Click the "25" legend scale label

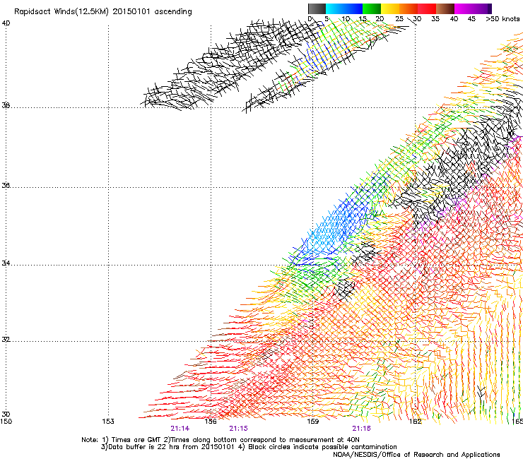click(x=399, y=19)
